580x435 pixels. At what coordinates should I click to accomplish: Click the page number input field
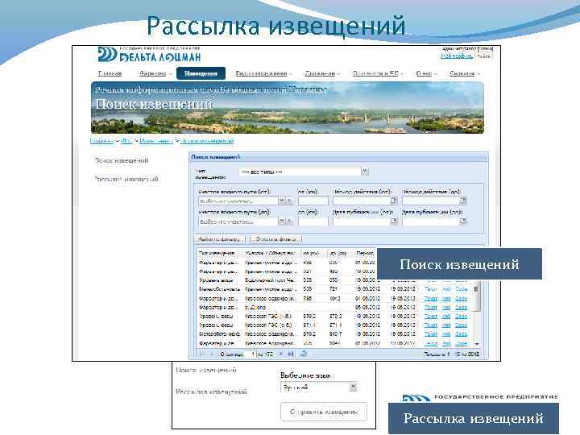(251, 354)
